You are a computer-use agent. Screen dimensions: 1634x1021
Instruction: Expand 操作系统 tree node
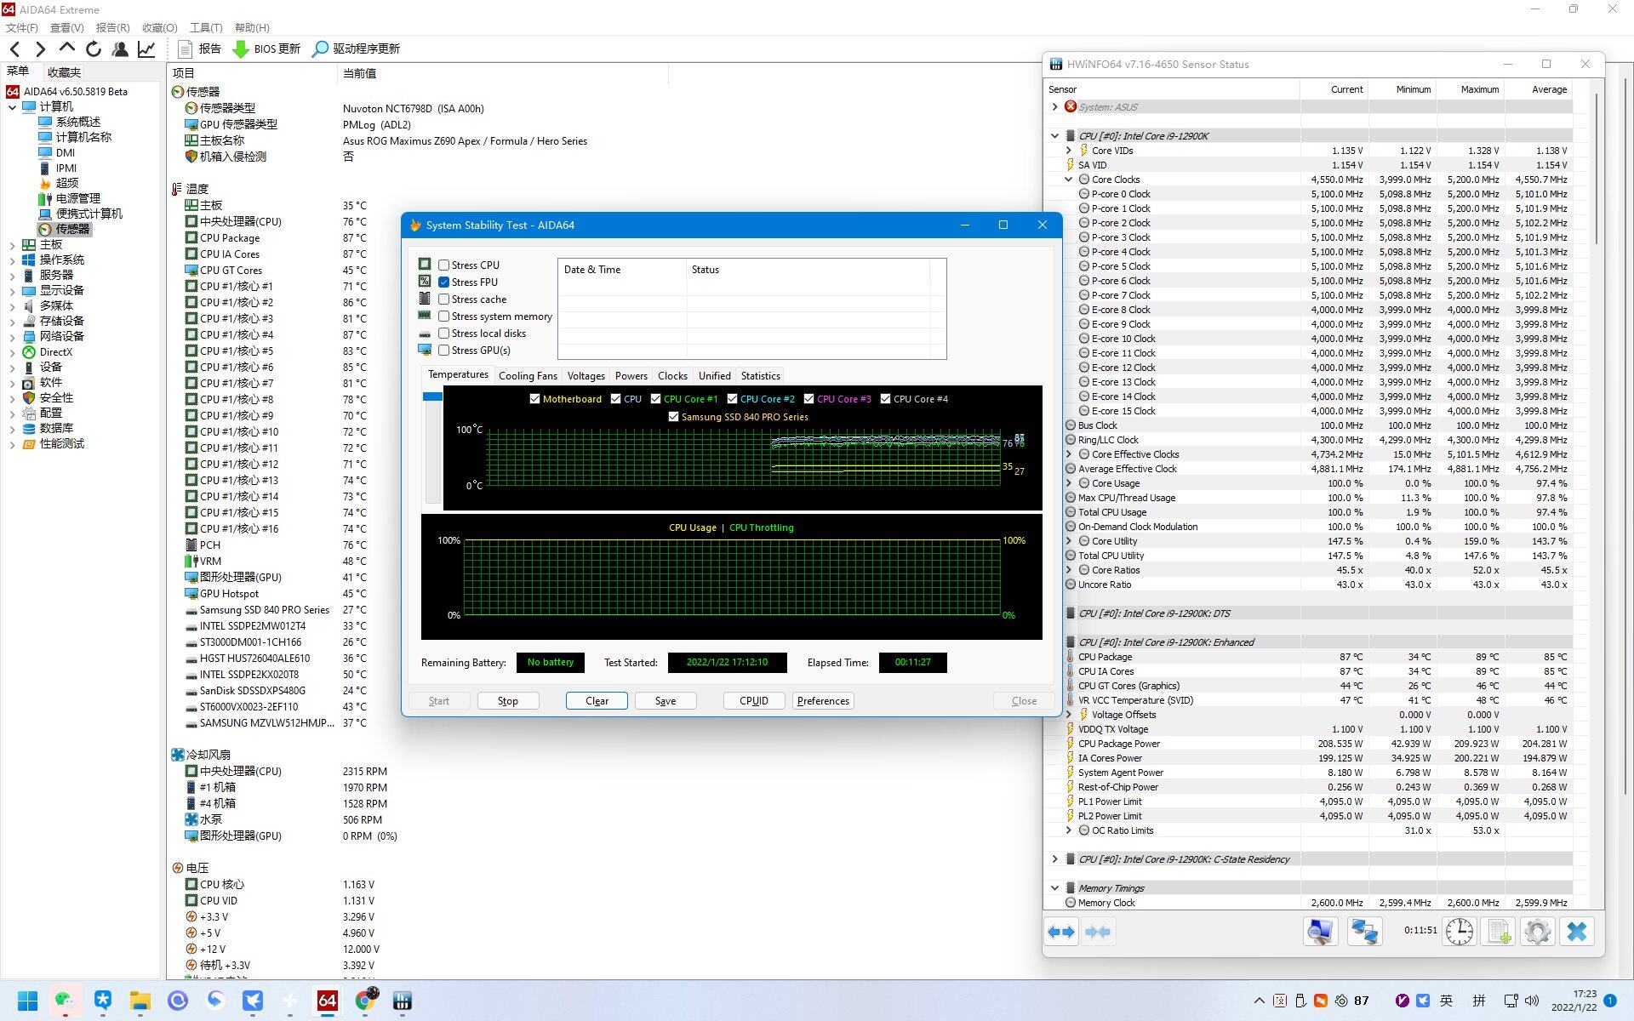[12, 260]
